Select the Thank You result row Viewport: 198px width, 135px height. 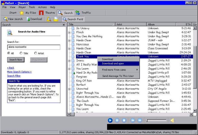click(134, 56)
